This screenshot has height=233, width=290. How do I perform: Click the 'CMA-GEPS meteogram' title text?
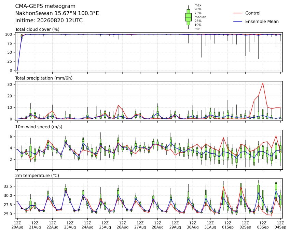pyautogui.click(x=45, y=6)
